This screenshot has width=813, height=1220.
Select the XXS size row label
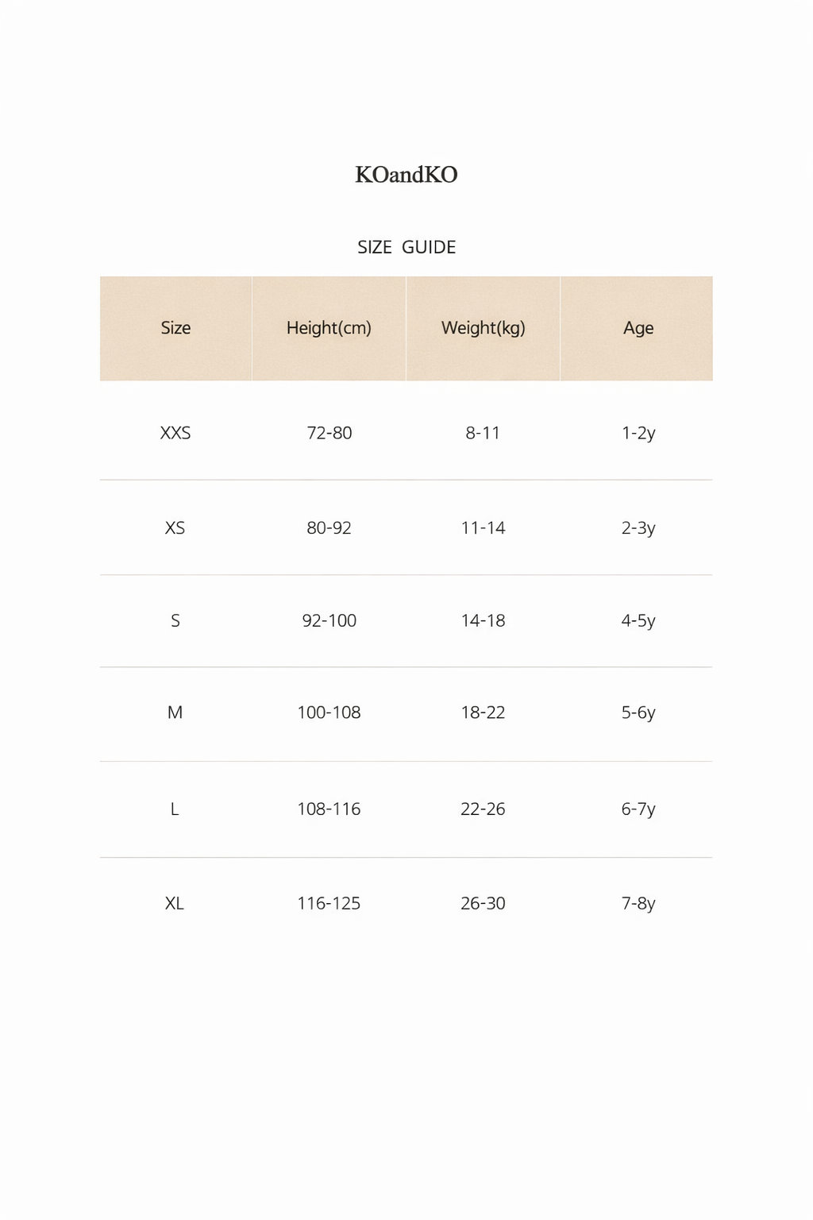click(x=175, y=433)
